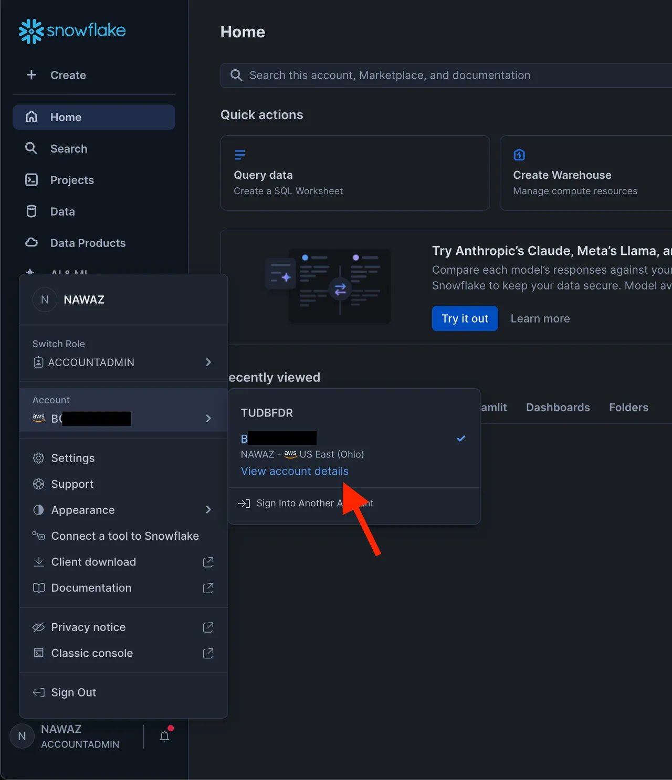
Task: Click Sign Into Another Account
Action: [354, 504]
